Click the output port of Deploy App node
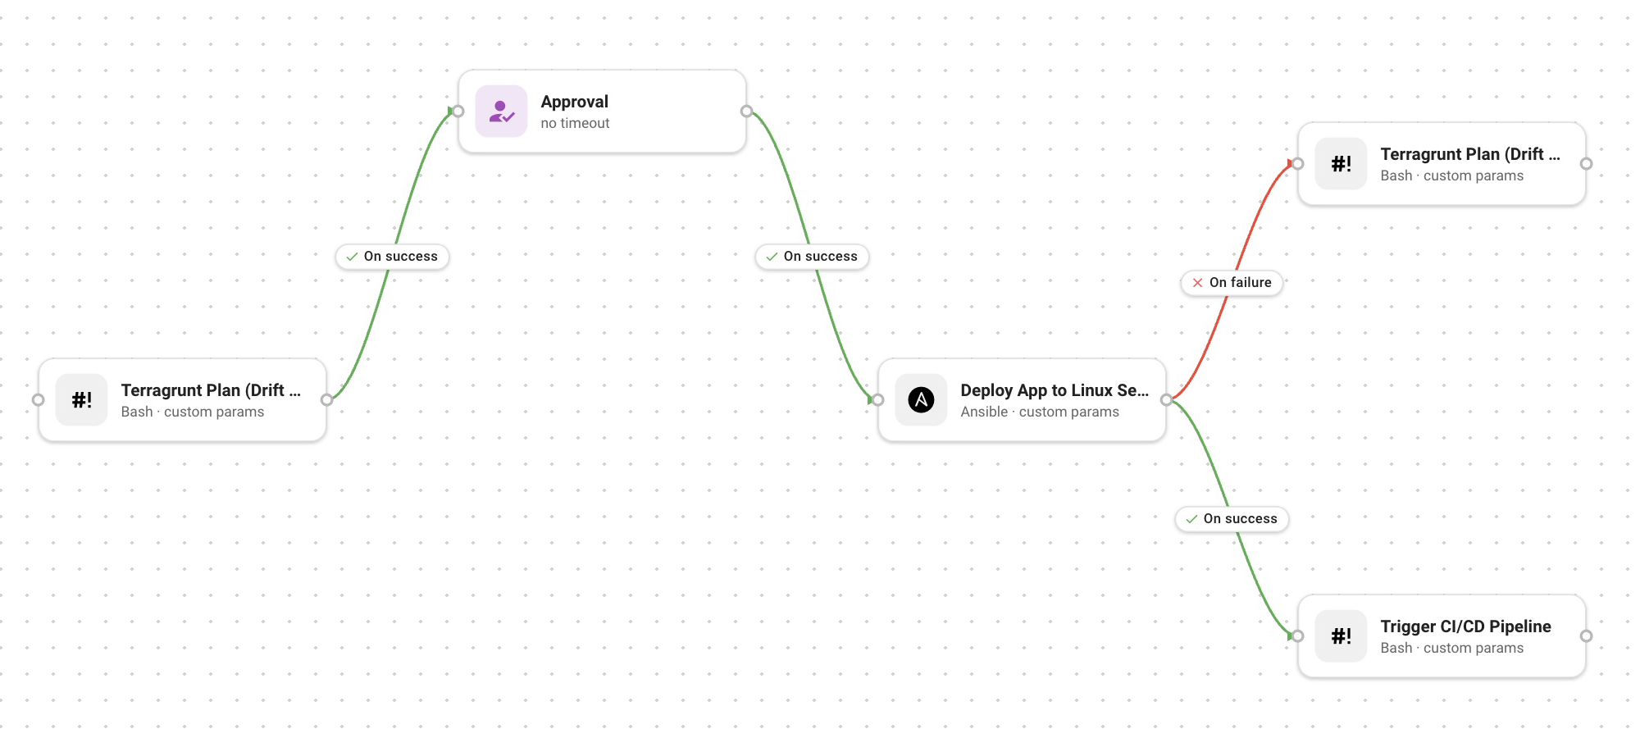Image resolution: width=1640 pixels, height=738 pixels. point(1166,400)
